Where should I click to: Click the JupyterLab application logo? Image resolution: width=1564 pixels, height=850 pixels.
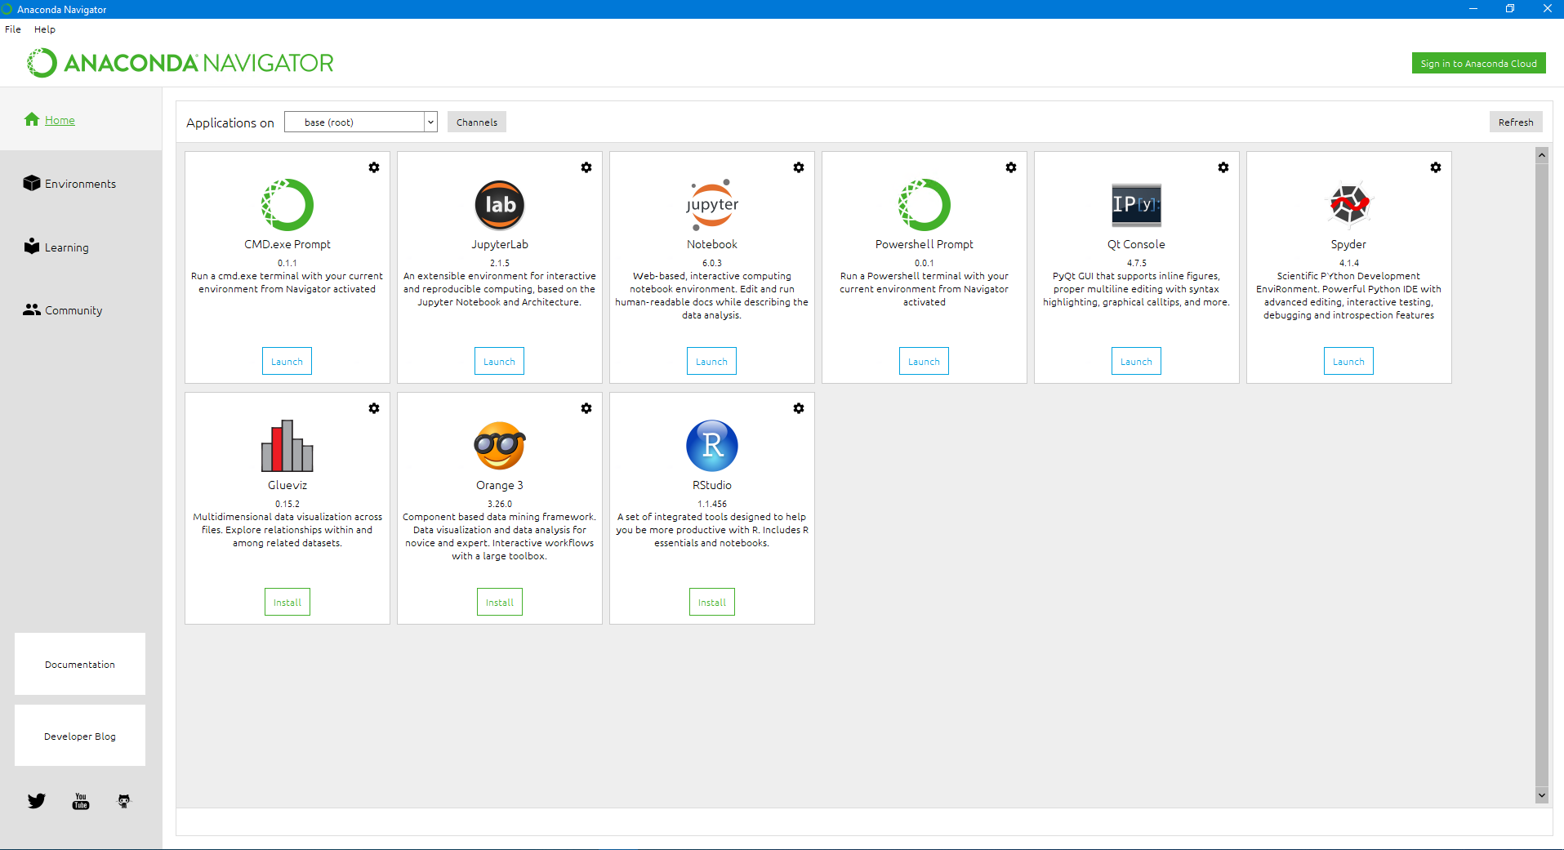coord(499,205)
